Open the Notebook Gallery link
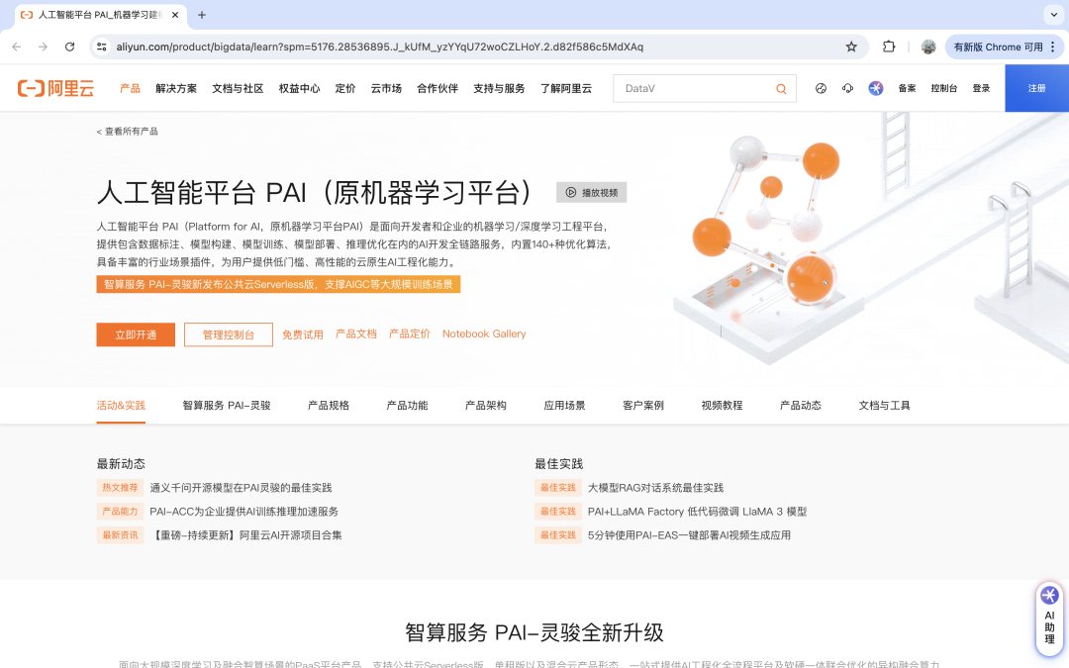The height and width of the screenshot is (668, 1069). [x=484, y=334]
